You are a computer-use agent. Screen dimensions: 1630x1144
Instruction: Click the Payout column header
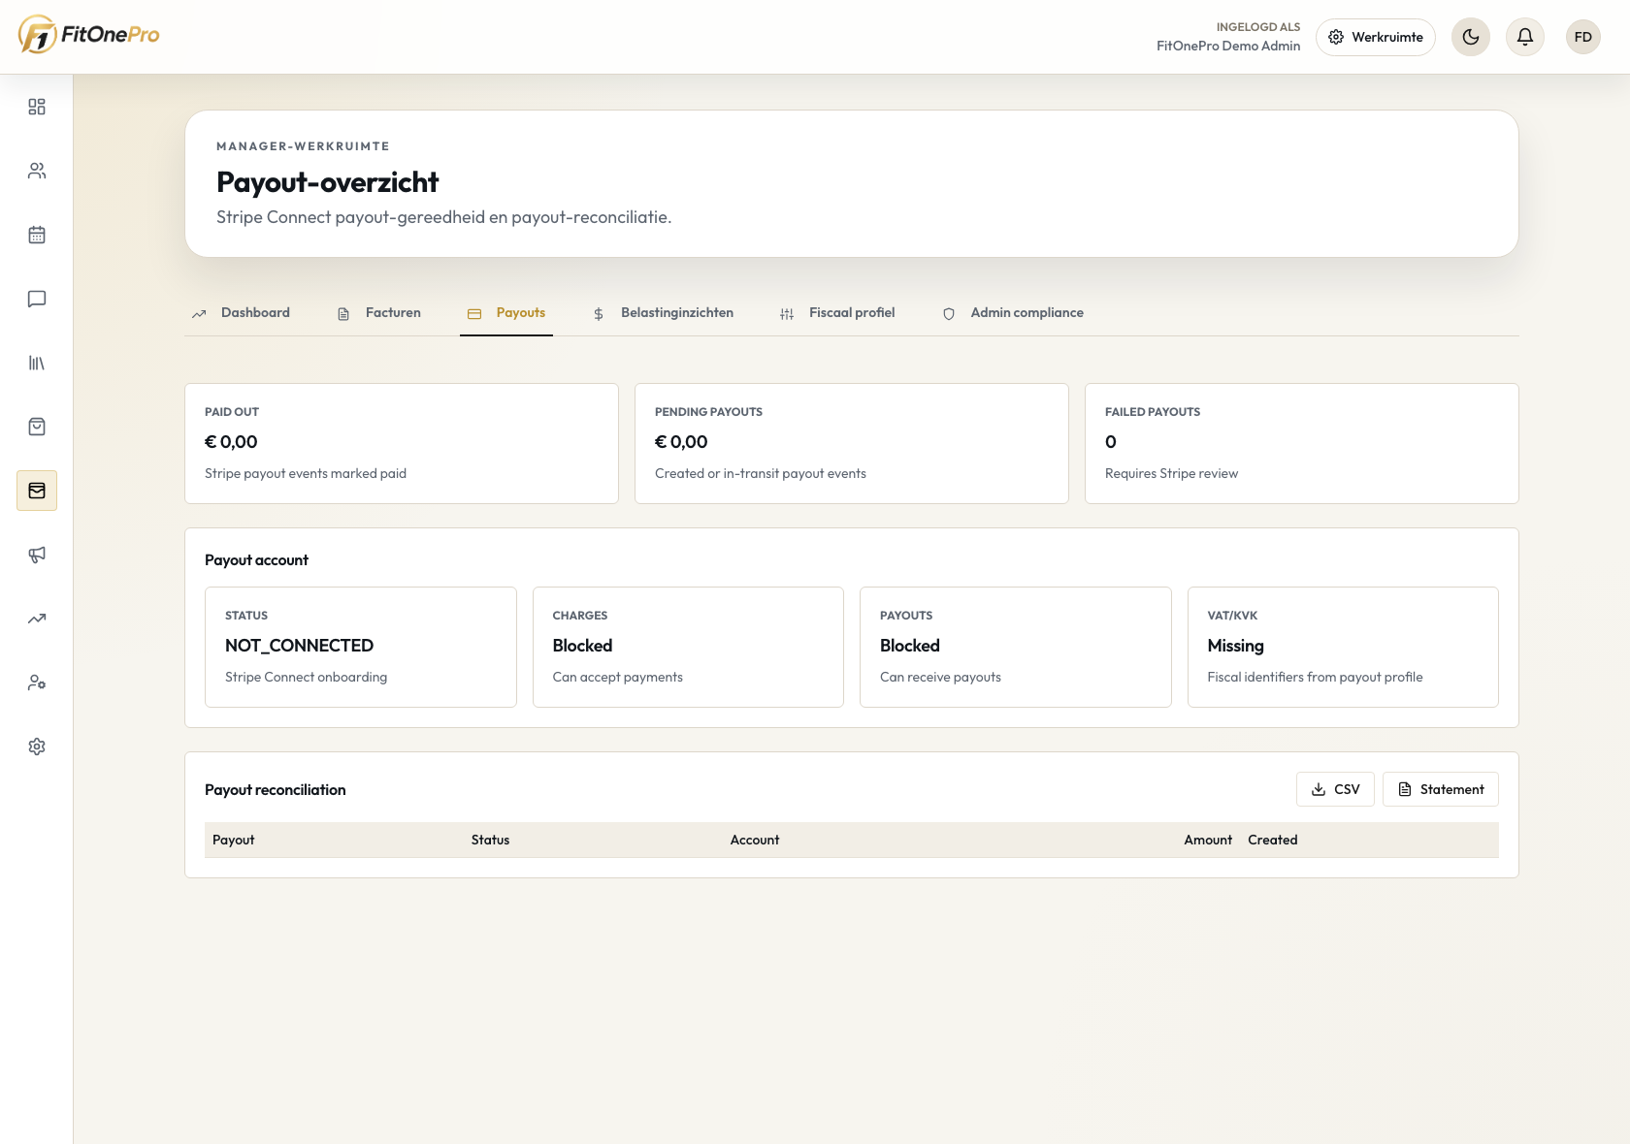pyautogui.click(x=234, y=840)
